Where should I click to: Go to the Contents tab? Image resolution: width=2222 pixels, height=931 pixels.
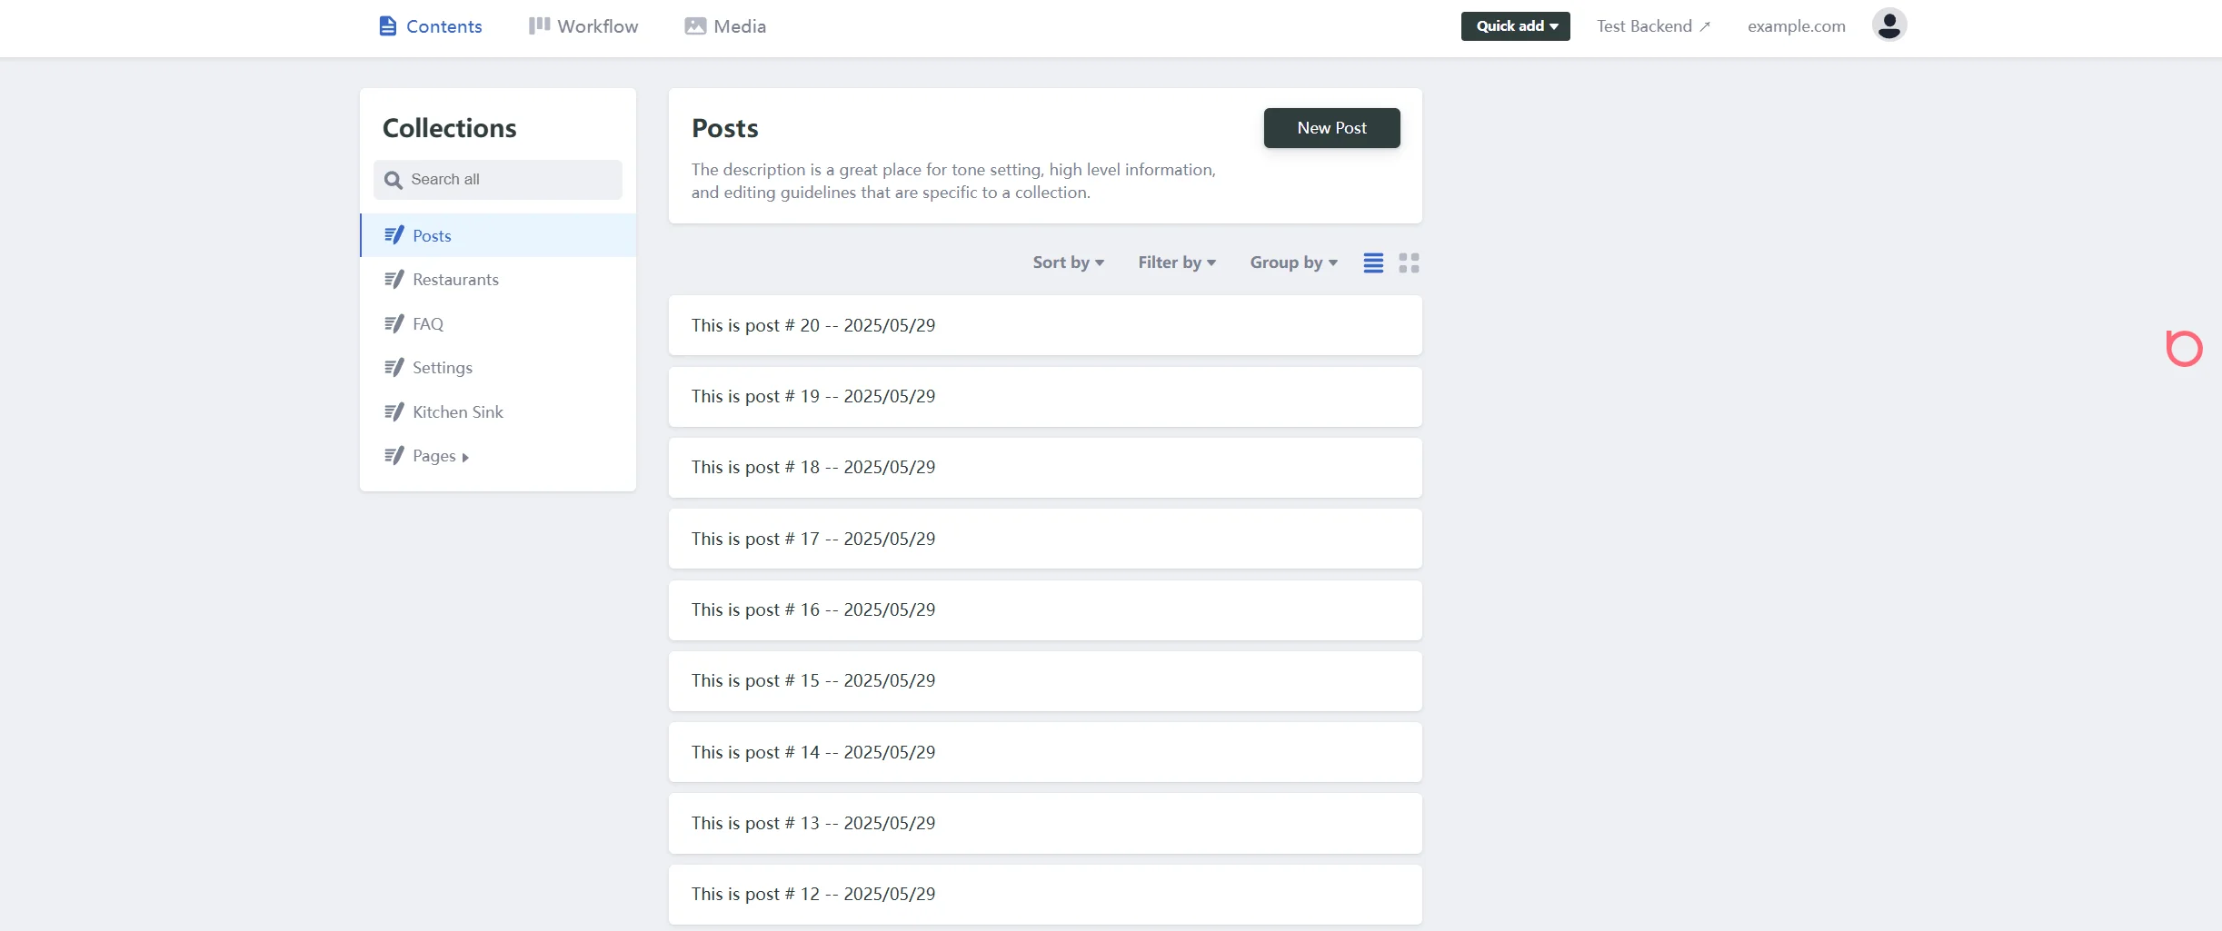tap(430, 26)
